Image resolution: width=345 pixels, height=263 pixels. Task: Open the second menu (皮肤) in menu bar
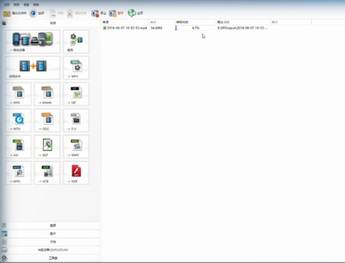[17, 5]
